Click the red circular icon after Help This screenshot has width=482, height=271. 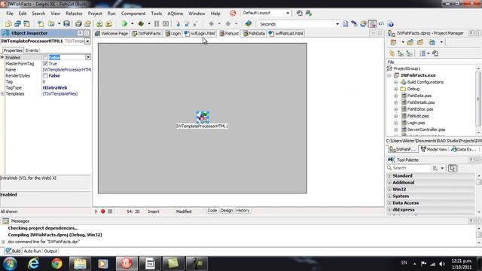click(233, 14)
